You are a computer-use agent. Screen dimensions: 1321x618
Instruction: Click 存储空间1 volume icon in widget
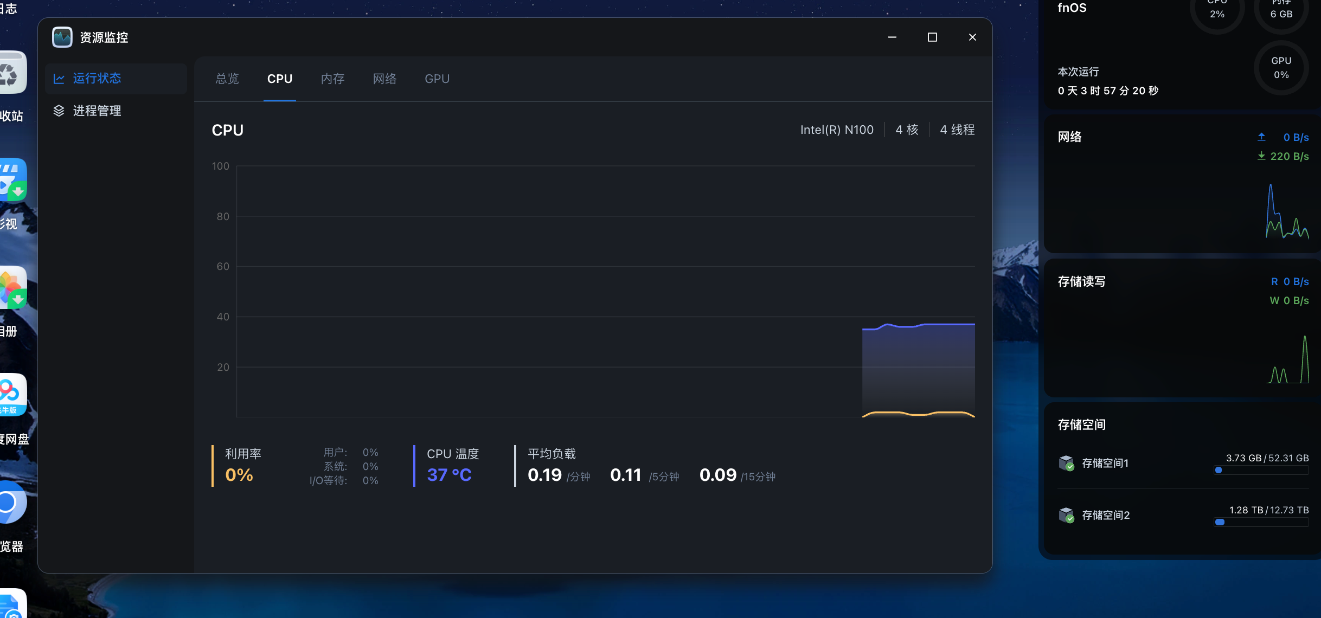click(x=1066, y=463)
